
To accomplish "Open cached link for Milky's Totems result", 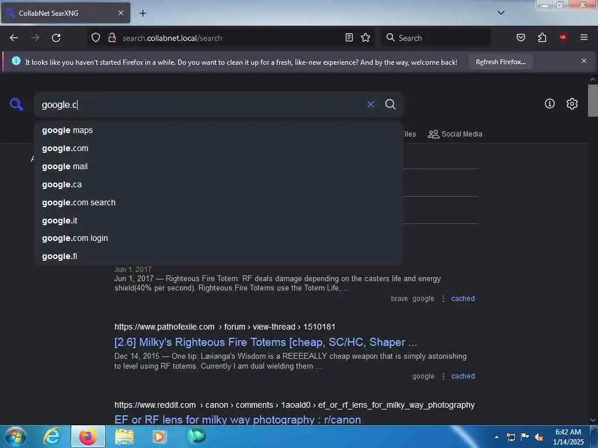I will pyautogui.click(x=463, y=376).
